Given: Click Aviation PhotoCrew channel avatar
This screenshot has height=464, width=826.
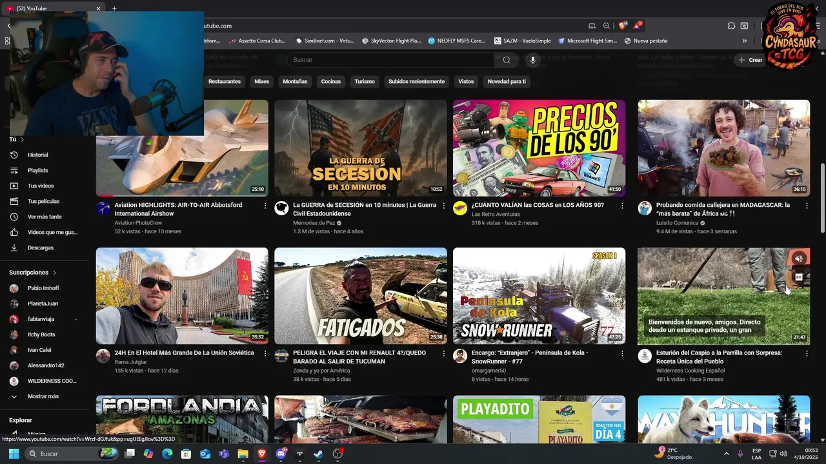Looking at the screenshot, I should click(x=103, y=208).
